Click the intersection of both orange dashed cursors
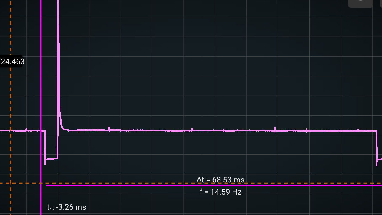This screenshot has width=382, height=215. 10,183
